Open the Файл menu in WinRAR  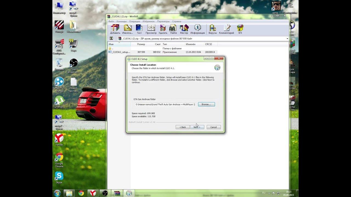(111, 21)
